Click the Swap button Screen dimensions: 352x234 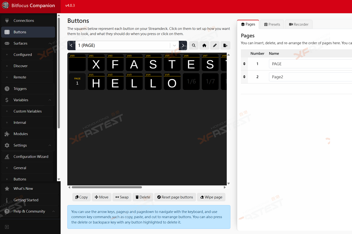click(x=122, y=197)
